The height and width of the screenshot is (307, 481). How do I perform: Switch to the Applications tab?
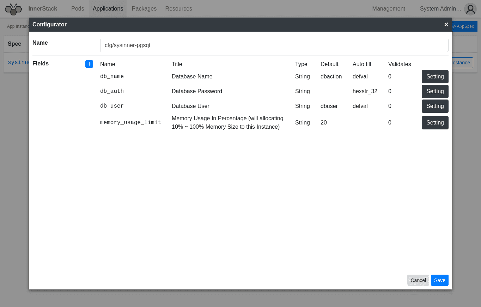click(108, 9)
